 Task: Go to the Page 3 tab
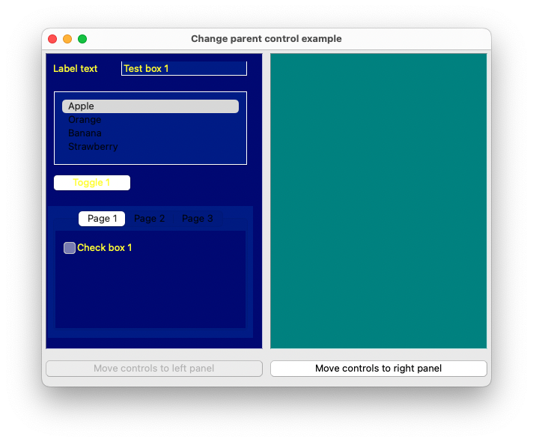tap(197, 219)
